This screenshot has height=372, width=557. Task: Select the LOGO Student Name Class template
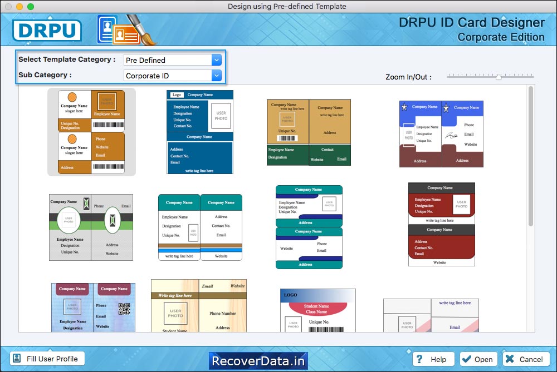click(x=318, y=310)
